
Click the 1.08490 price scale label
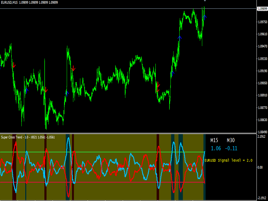click(x=263, y=132)
